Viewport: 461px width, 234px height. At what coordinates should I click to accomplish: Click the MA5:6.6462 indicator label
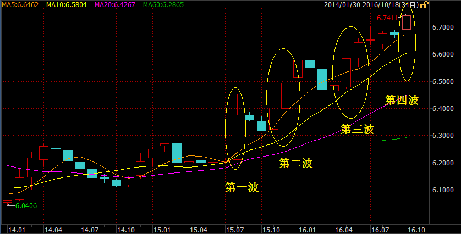click(x=20, y=5)
